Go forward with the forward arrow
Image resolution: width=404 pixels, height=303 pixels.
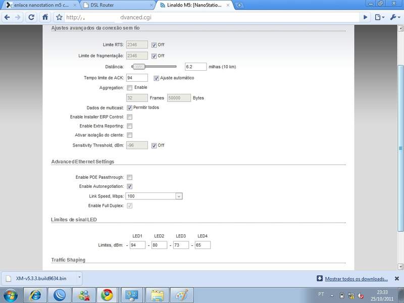[18, 17]
